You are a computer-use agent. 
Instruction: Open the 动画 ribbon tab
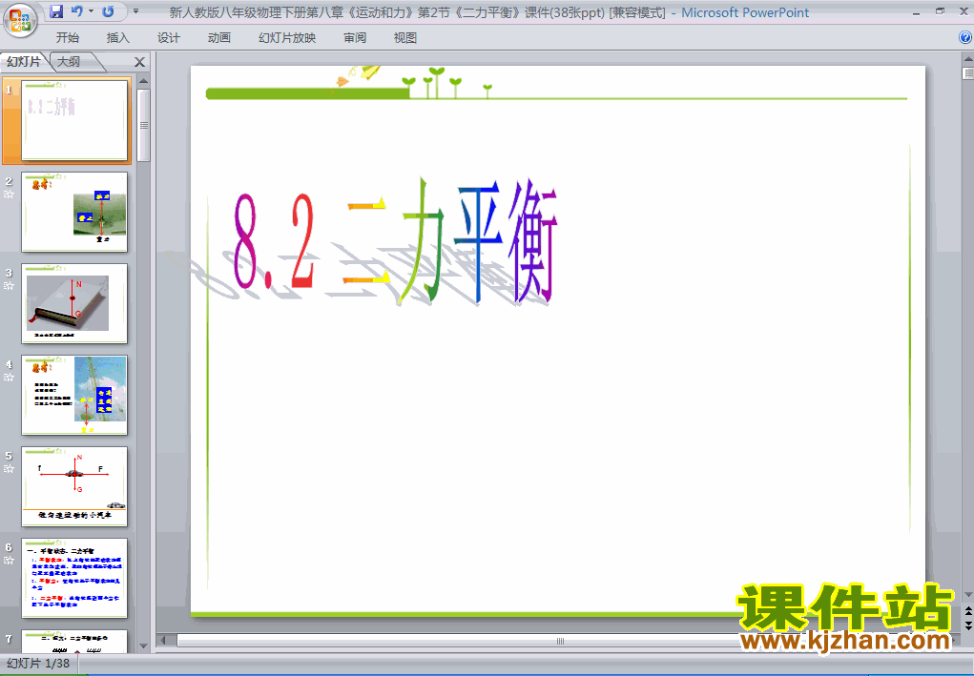click(218, 38)
